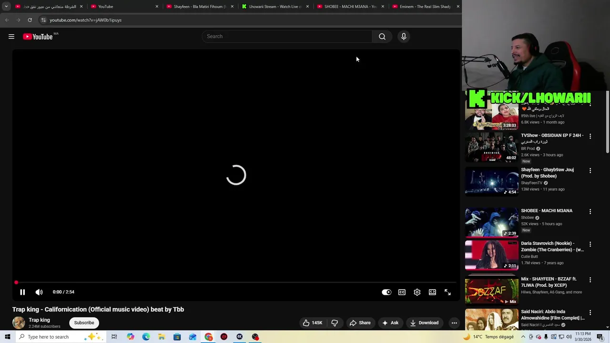Switch to Lhowarii Stream tab
610x343 pixels.
click(x=275, y=7)
